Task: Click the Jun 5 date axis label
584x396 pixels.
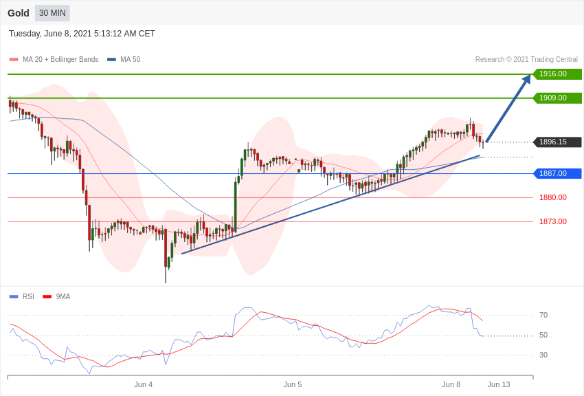Action: (x=293, y=384)
